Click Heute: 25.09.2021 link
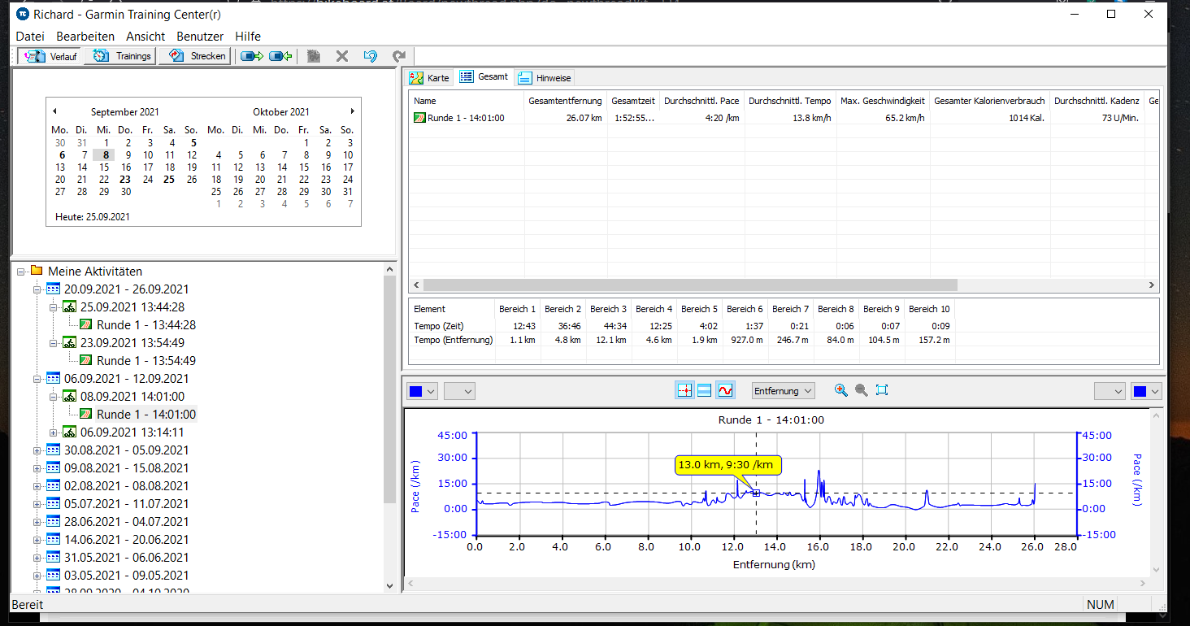Image resolution: width=1190 pixels, height=626 pixels. pos(92,217)
